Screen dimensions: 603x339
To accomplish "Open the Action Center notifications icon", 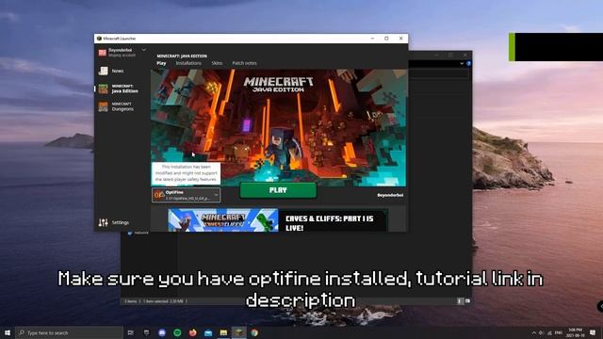I will pos(593,332).
